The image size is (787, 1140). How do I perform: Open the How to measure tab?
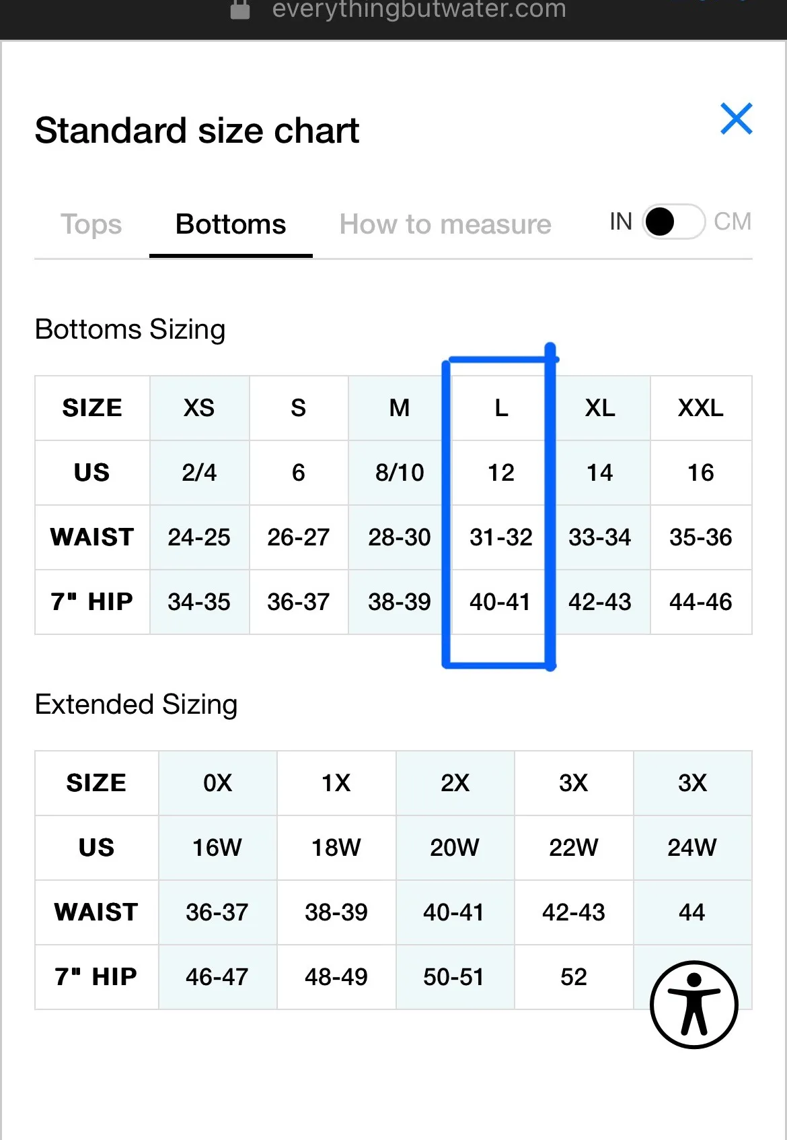[445, 224]
